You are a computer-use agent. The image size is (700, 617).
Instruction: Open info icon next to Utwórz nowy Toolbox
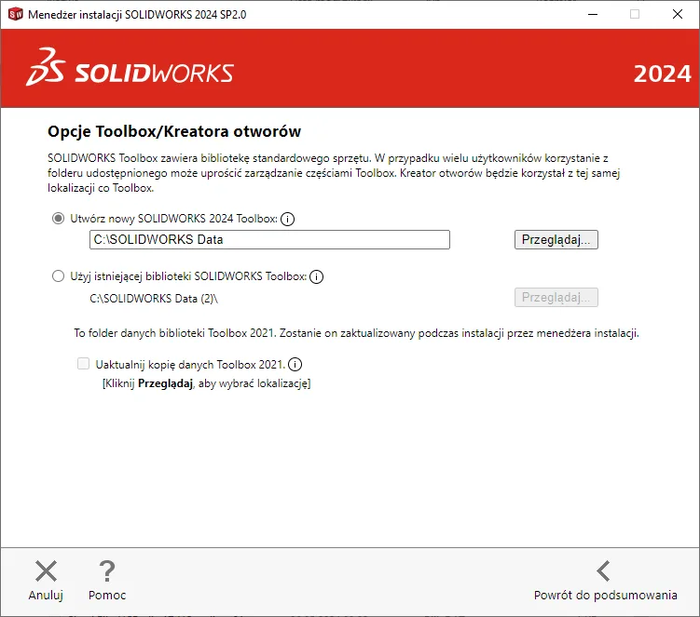pos(287,219)
